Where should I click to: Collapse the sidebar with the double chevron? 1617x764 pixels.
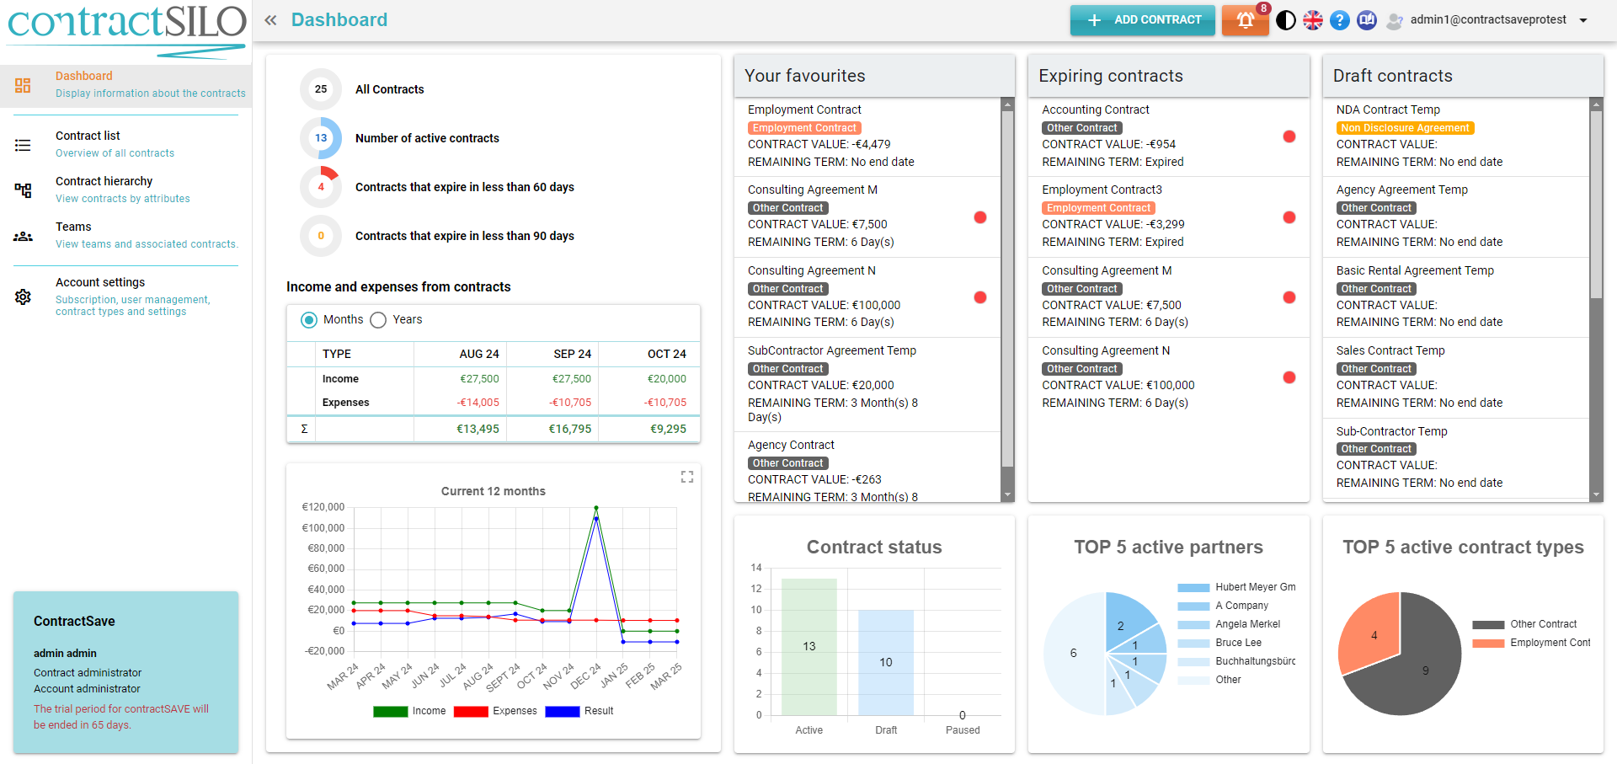tap(270, 20)
